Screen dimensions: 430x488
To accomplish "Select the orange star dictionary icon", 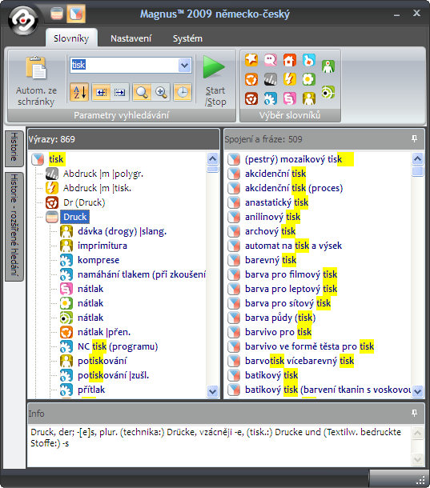I will tap(251, 60).
